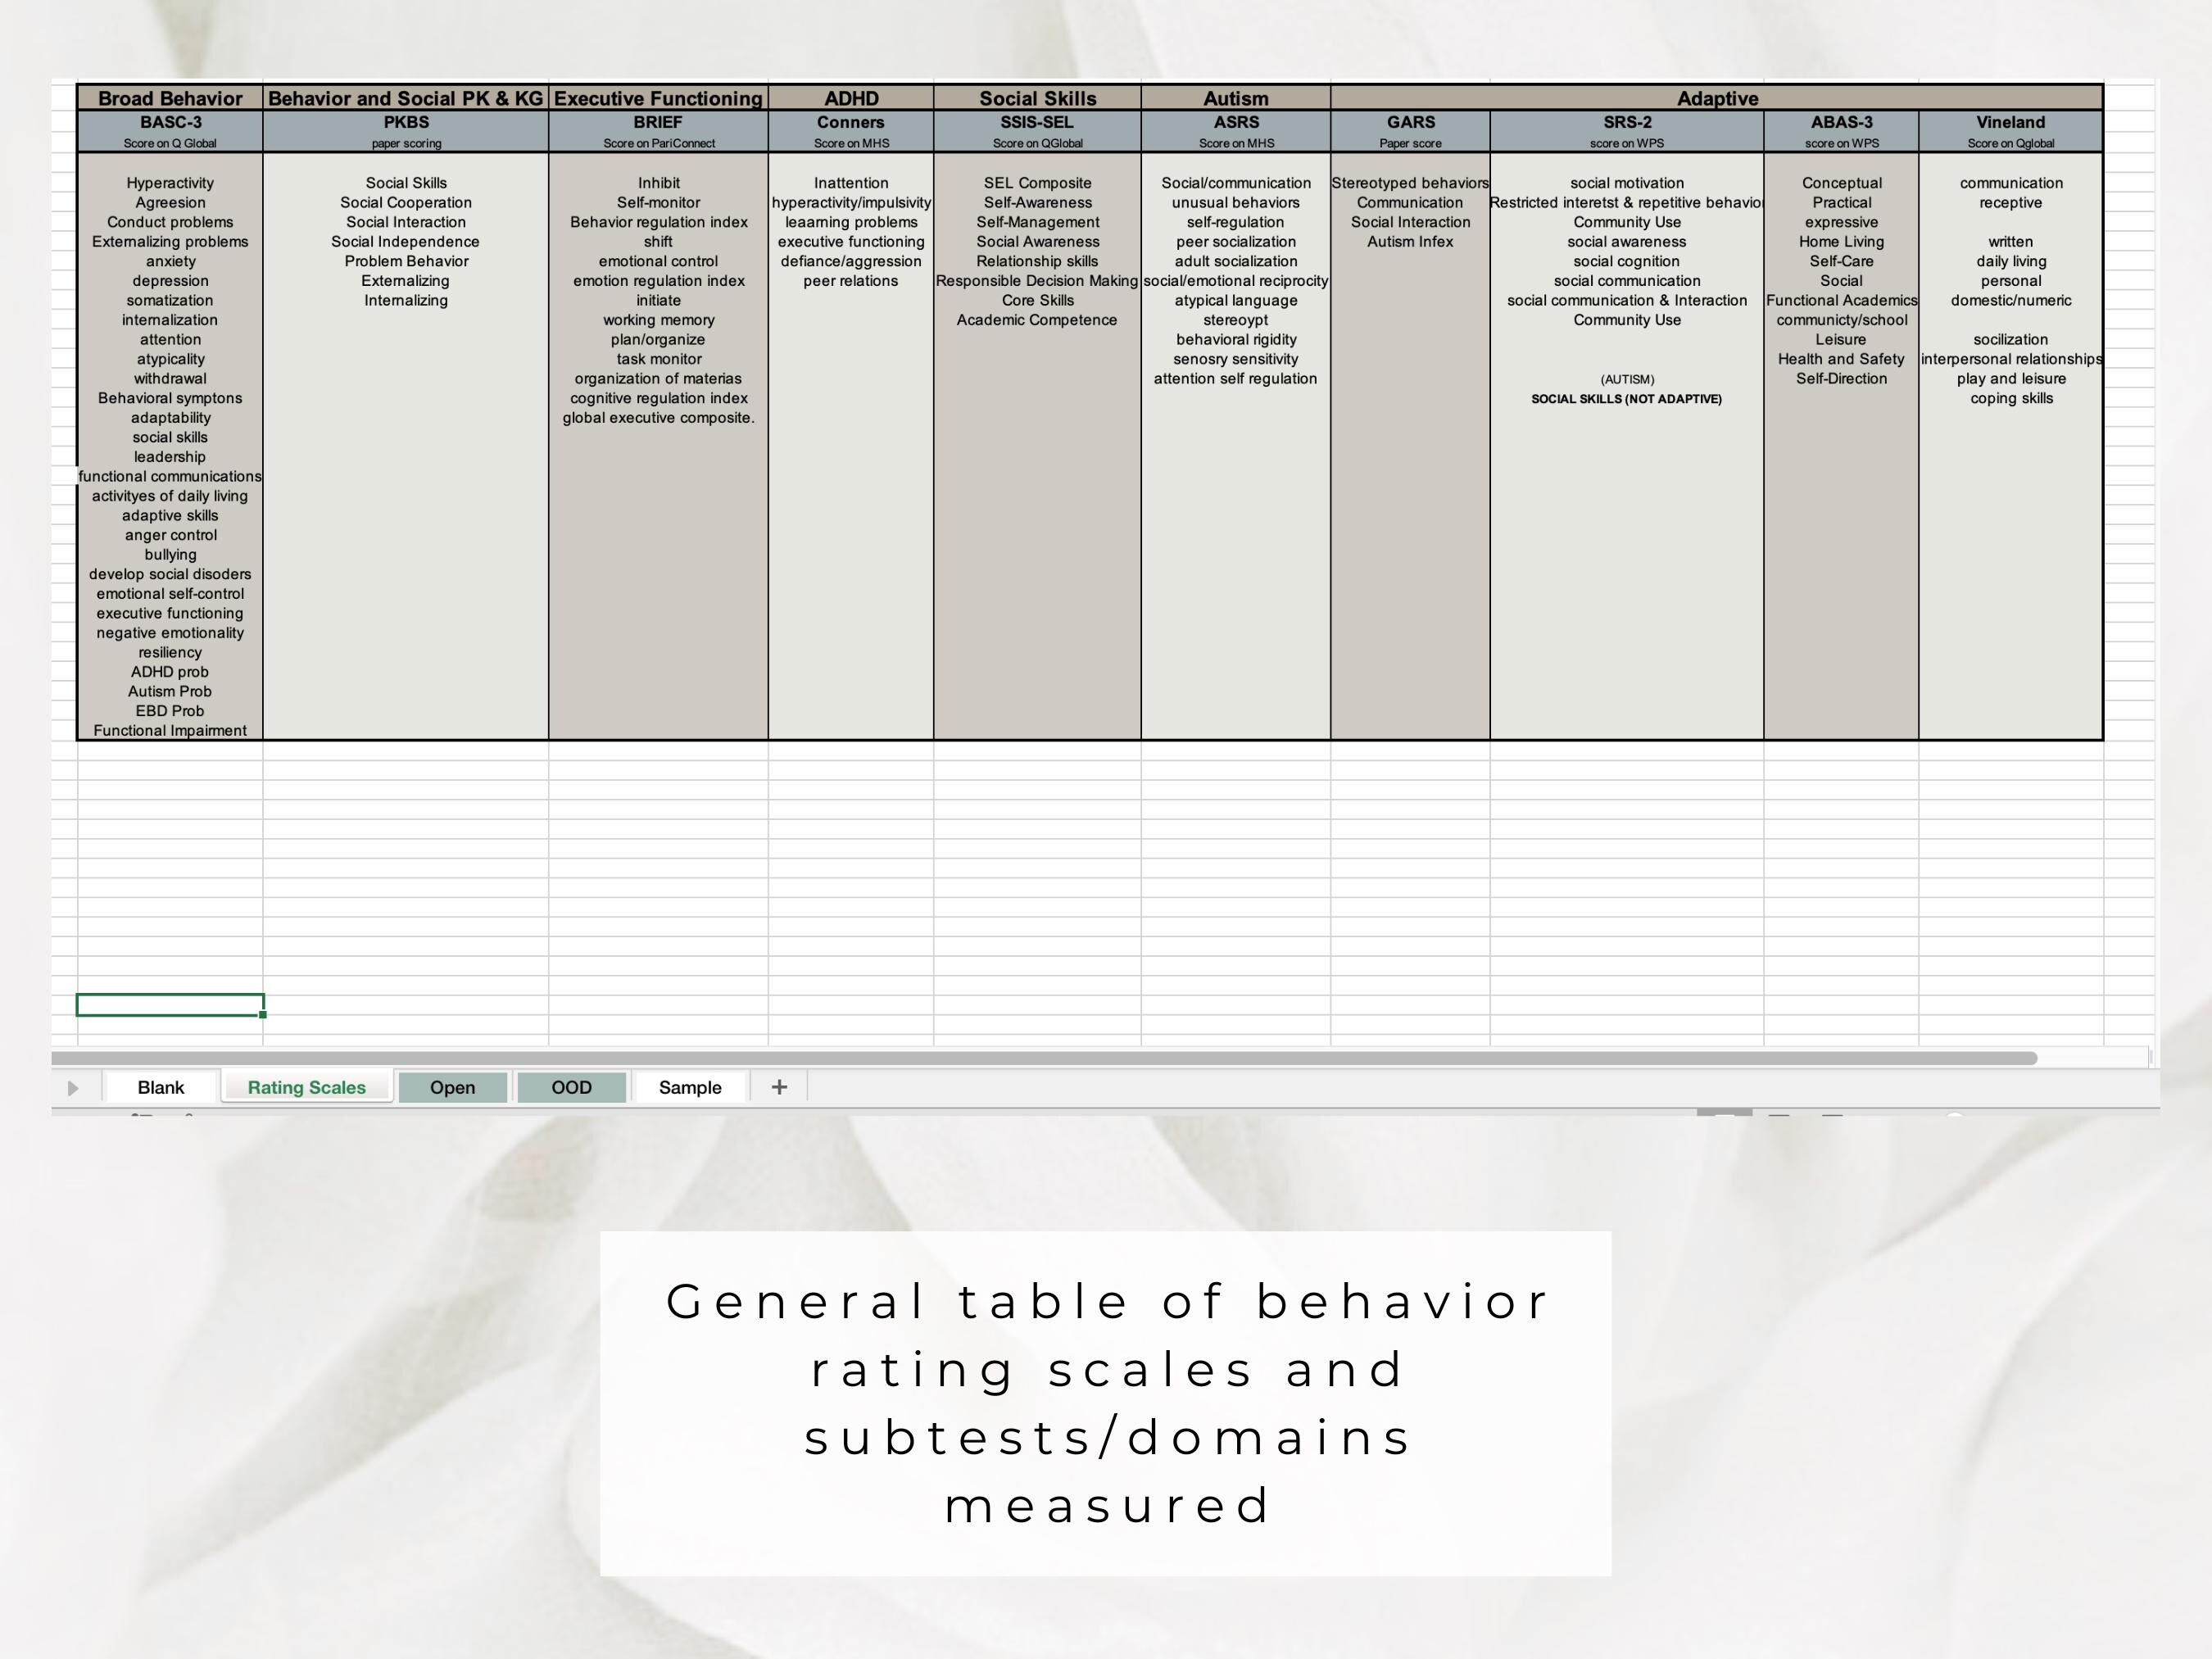2212x1659 pixels.
Task: Click the Executive Functioning header cell
Action: (x=657, y=98)
